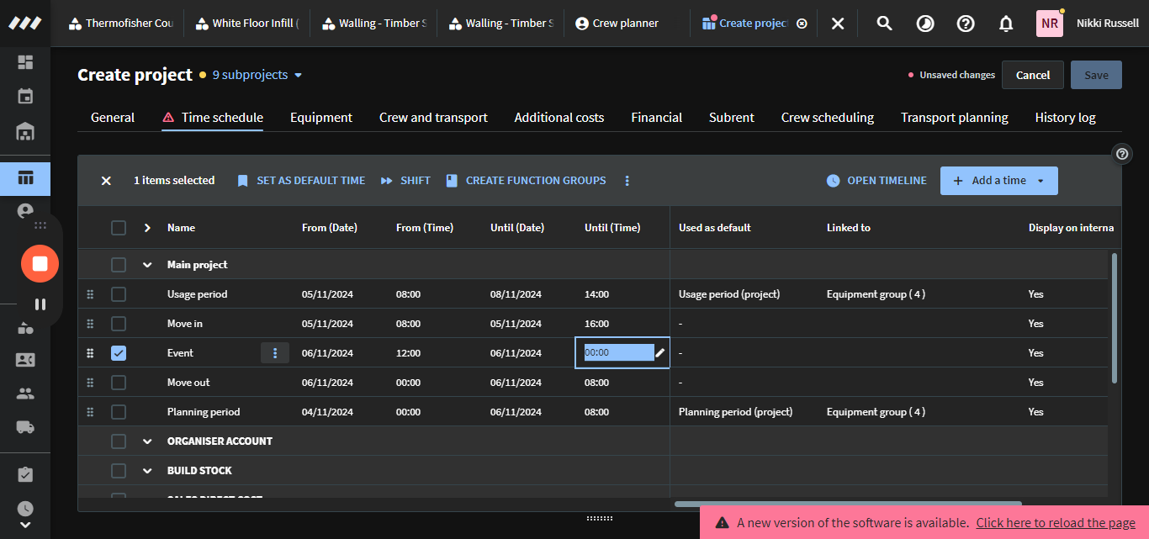Open the Event row three-dot menu
Viewport: 1149px width, 539px height.
click(x=275, y=353)
